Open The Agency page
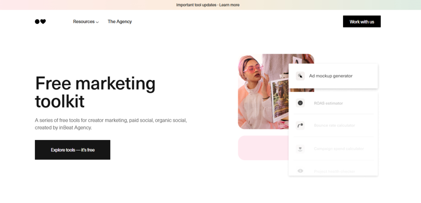 [120, 21]
